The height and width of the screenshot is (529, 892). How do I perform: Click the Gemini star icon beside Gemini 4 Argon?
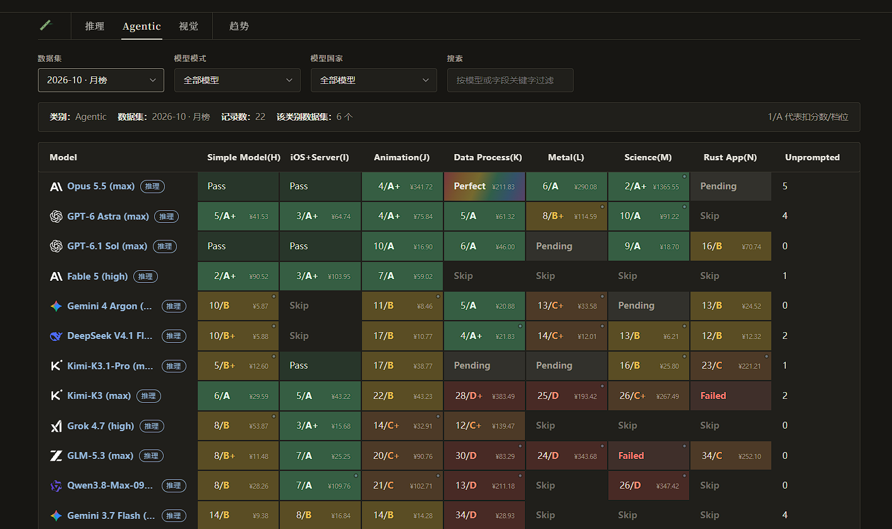pyautogui.click(x=56, y=306)
